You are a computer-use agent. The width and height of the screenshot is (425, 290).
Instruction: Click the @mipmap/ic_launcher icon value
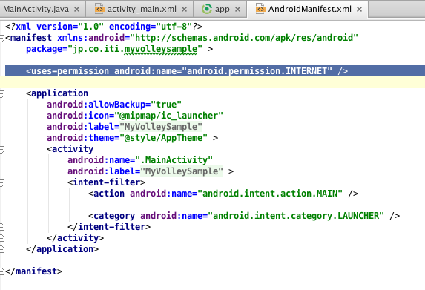(x=168, y=116)
